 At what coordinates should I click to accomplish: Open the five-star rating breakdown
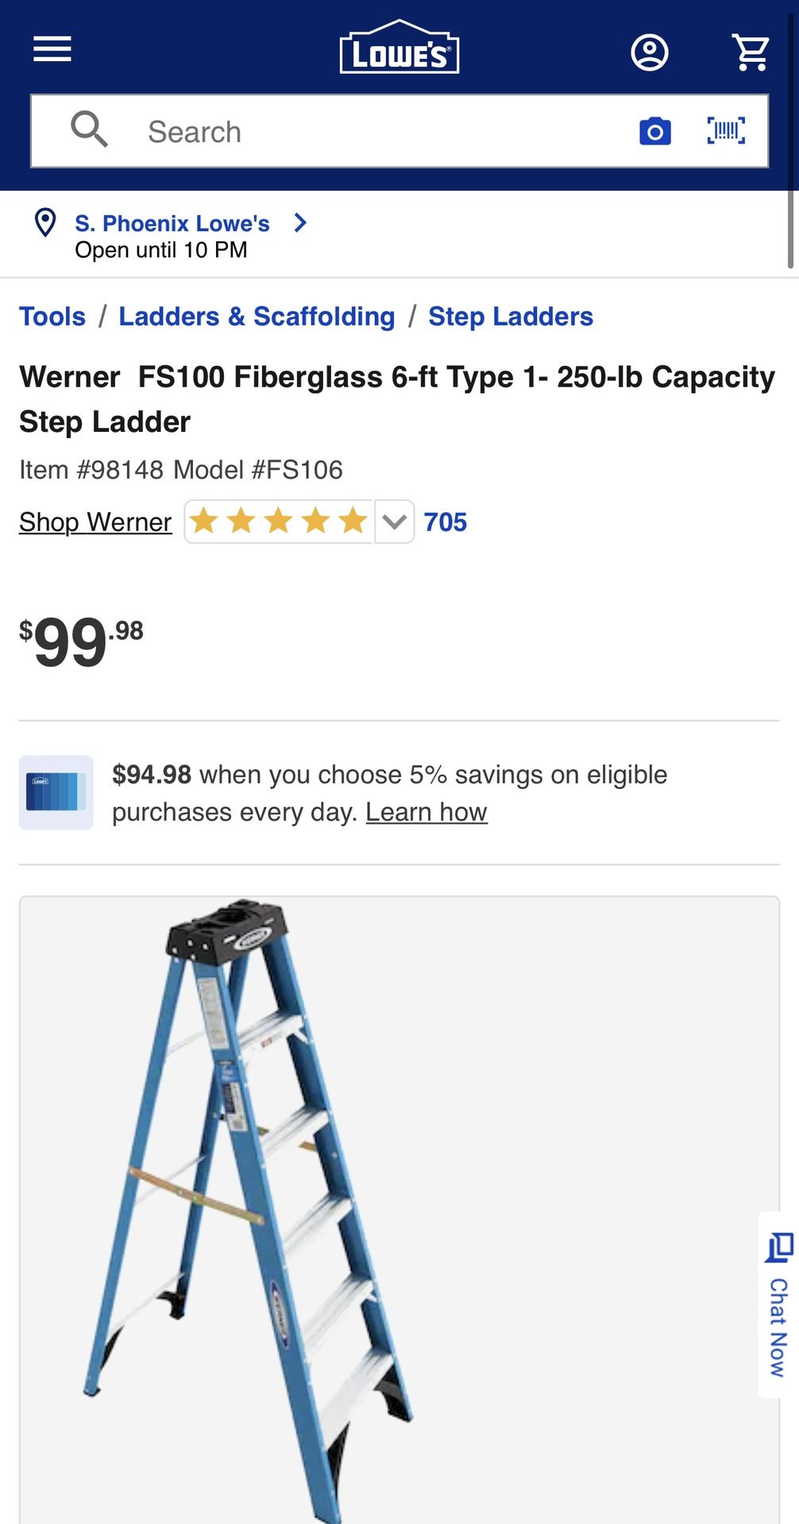tap(279, 521)
